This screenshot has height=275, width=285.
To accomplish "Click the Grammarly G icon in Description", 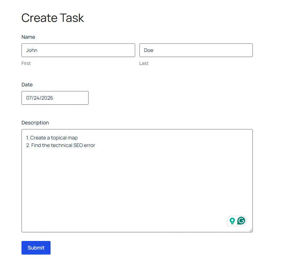I will click(241, 221).
